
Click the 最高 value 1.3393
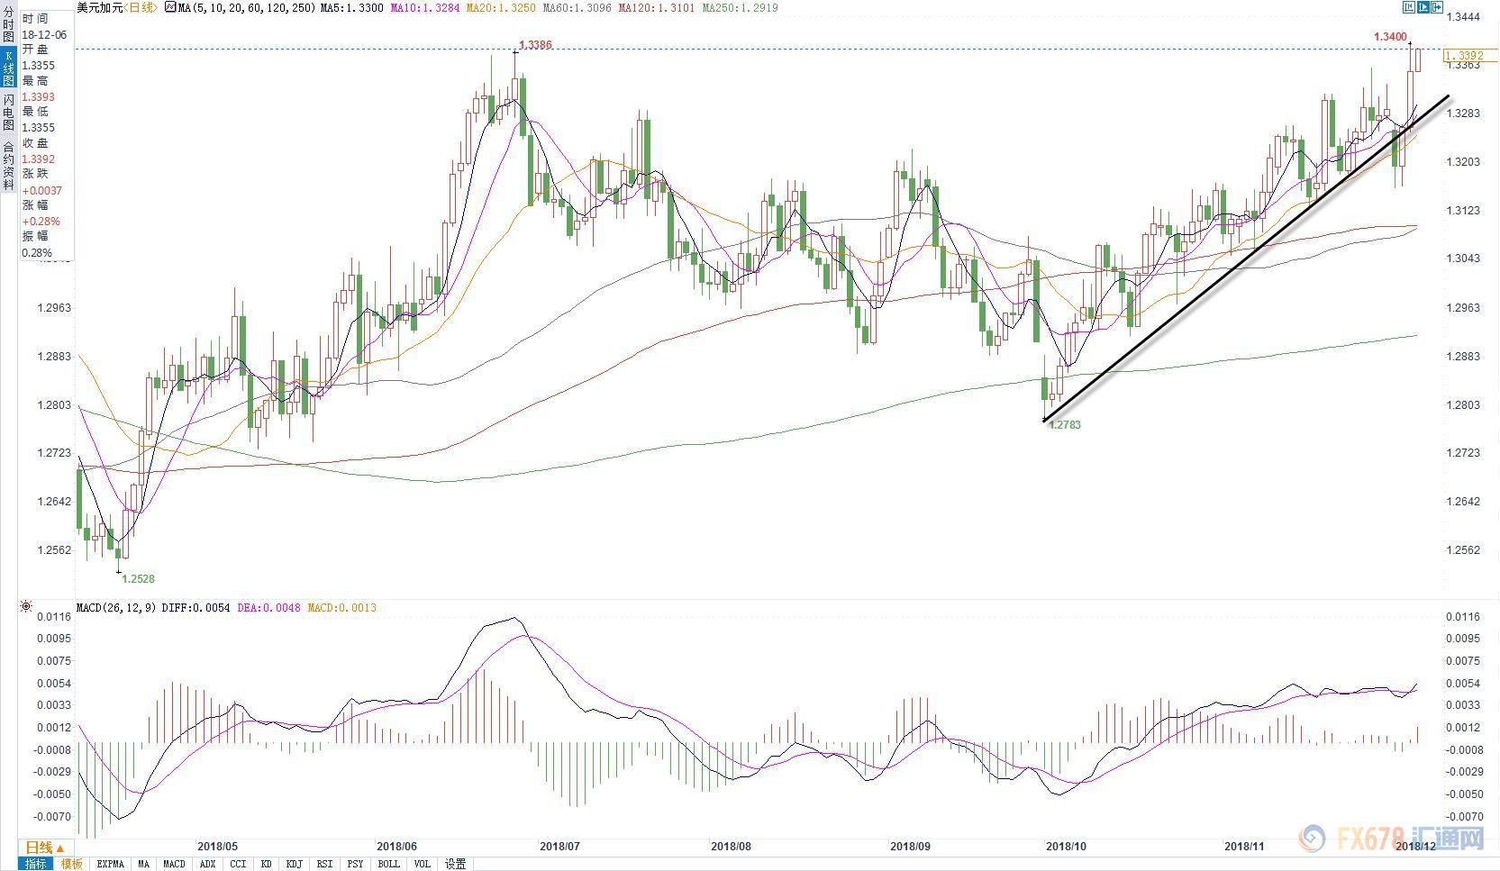(x=39, y=97)
